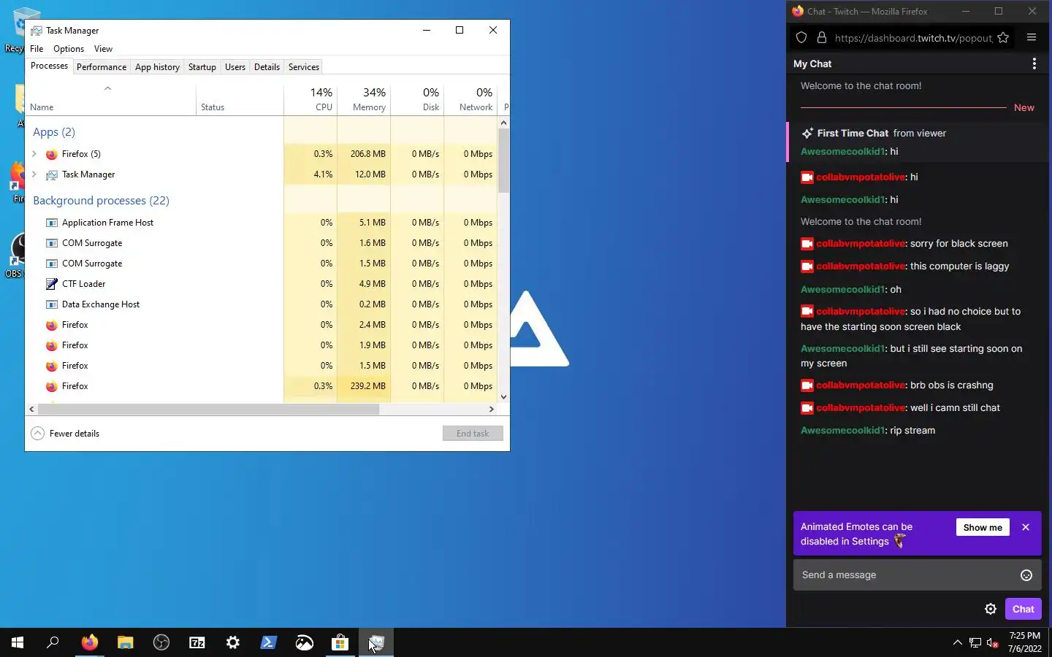Screen dimensions: 1052x657
Task: Click the purple Chat send button
Action: coord(1023,609)
